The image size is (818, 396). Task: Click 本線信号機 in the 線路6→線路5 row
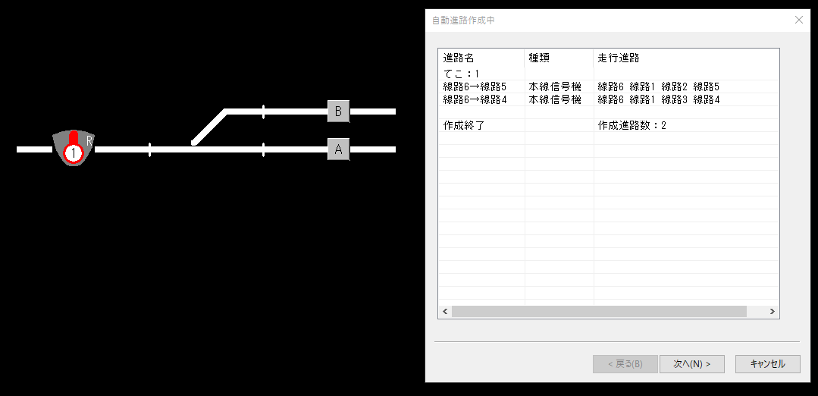pos(554,86)
